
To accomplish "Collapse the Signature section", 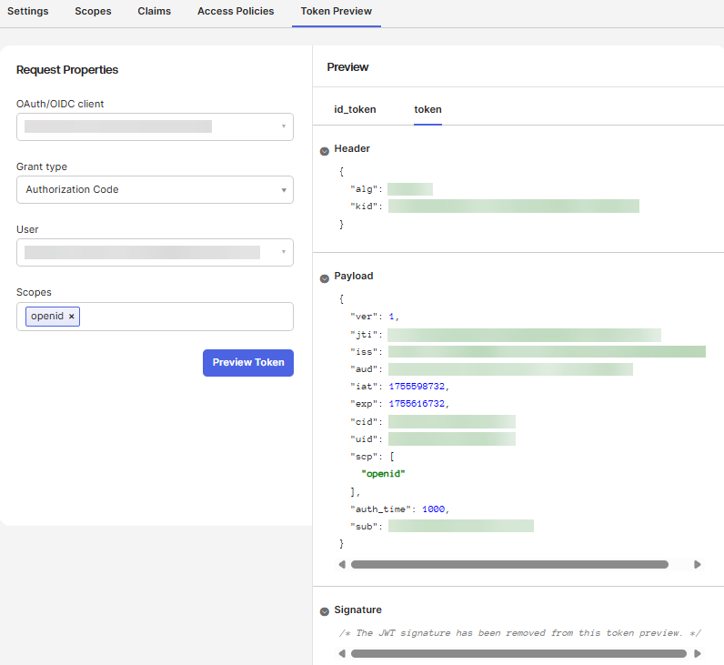I will (x=325, y=611).
